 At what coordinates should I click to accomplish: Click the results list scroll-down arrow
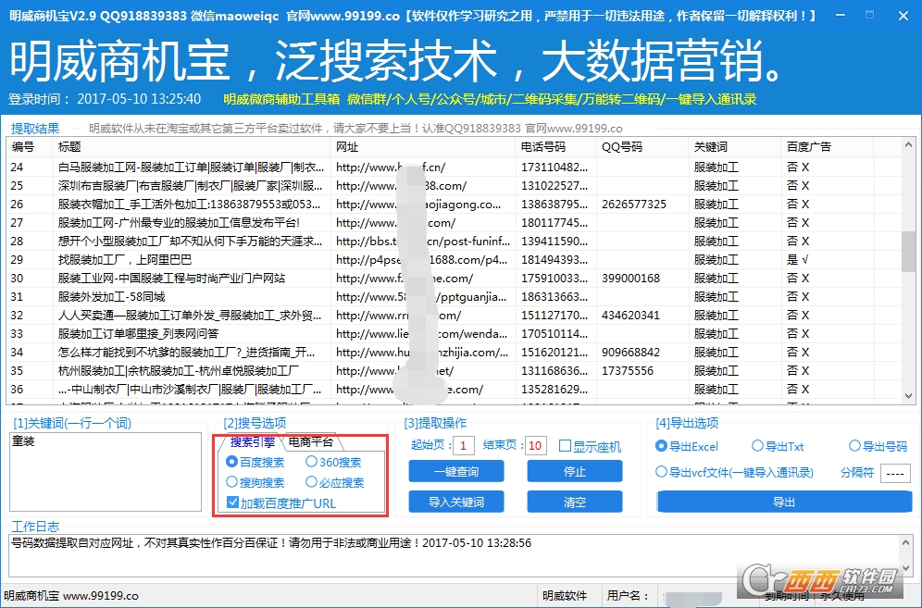[x=908, y=396]
